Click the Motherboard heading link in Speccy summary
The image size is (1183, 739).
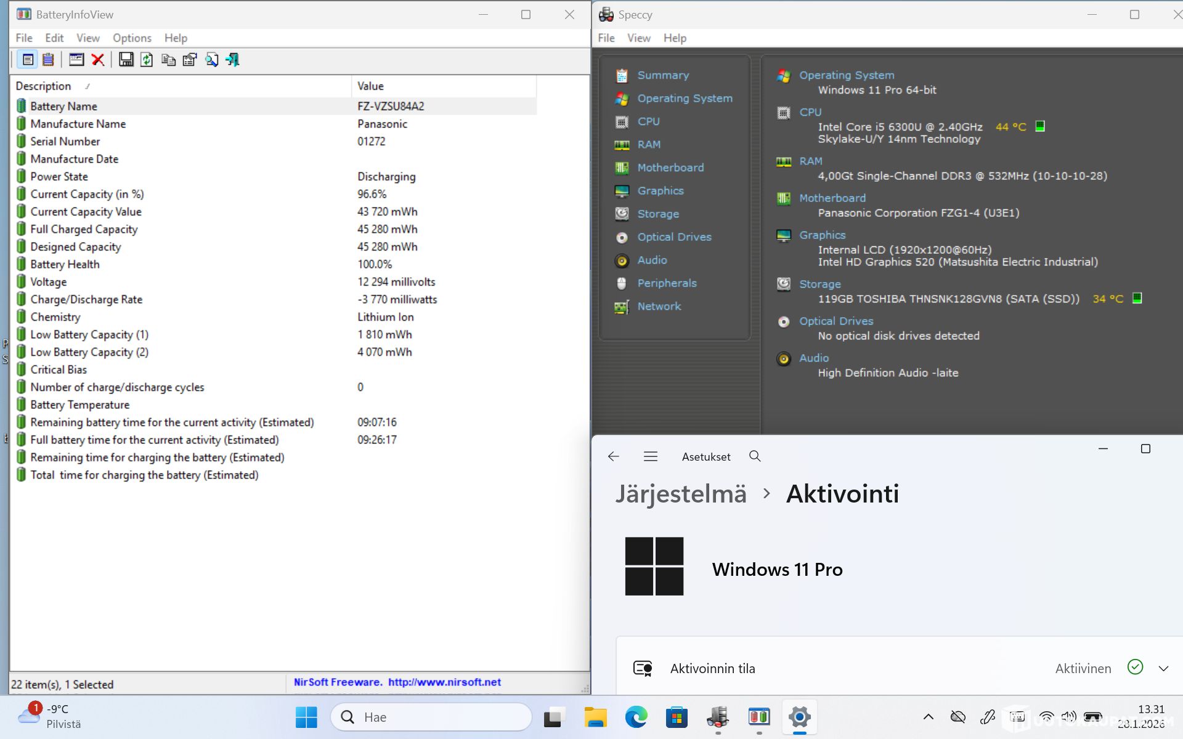pos(832,198)
